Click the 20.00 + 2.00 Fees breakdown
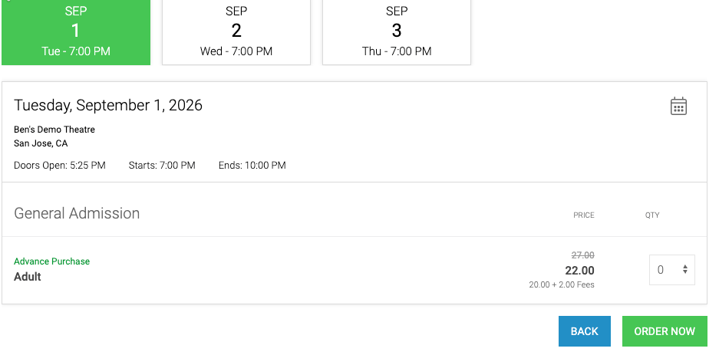 pos(562,284)
